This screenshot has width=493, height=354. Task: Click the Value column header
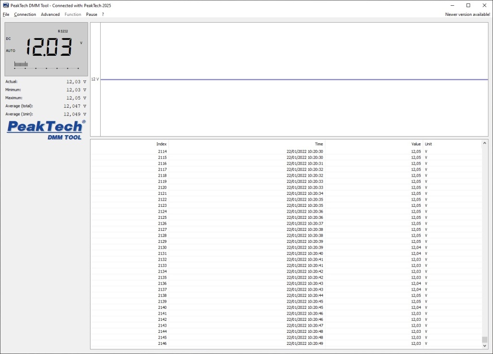pos(416,144)
